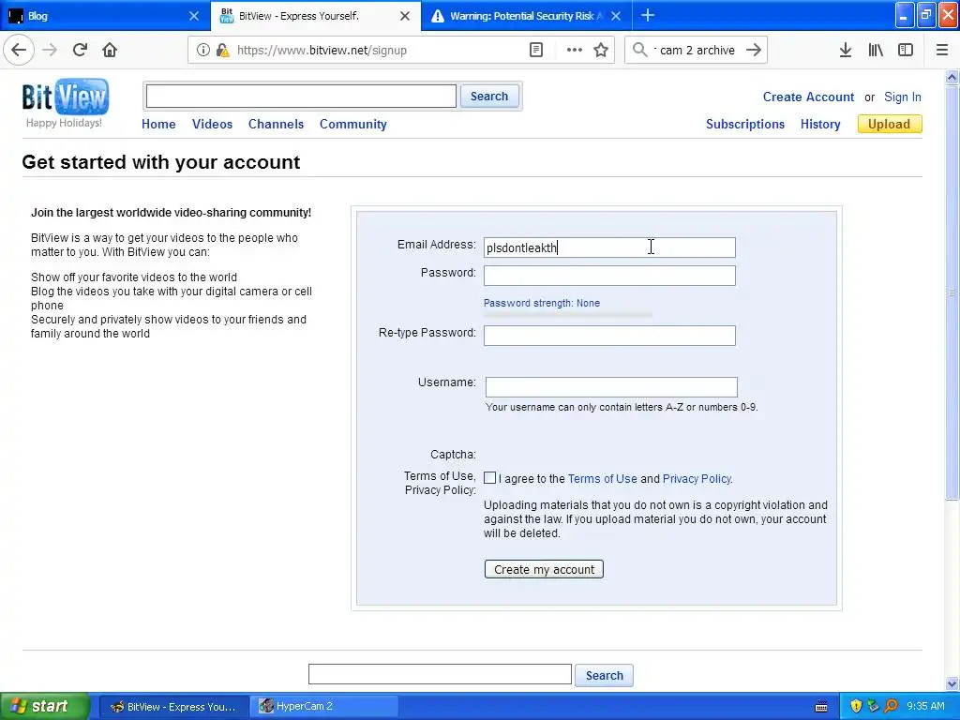This screenshot has width=960, height=720.
Task: Bookmark this page with the star icon
Action: click(601, 51)
